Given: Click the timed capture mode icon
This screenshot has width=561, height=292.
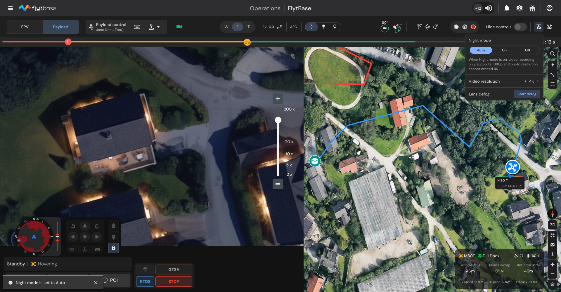Looking at the screenshot, I should [x=465, y=27].
